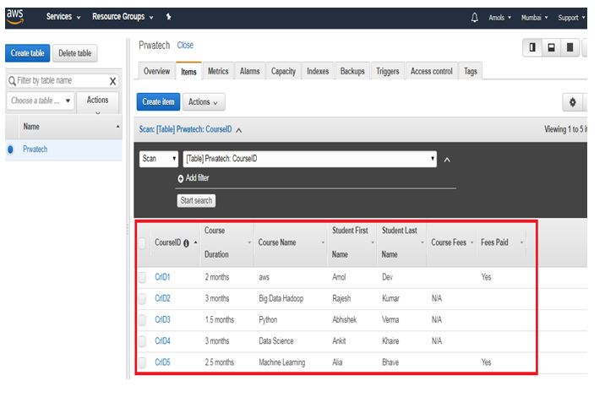Check the CrID5 row checkbox

click(142, 362)
